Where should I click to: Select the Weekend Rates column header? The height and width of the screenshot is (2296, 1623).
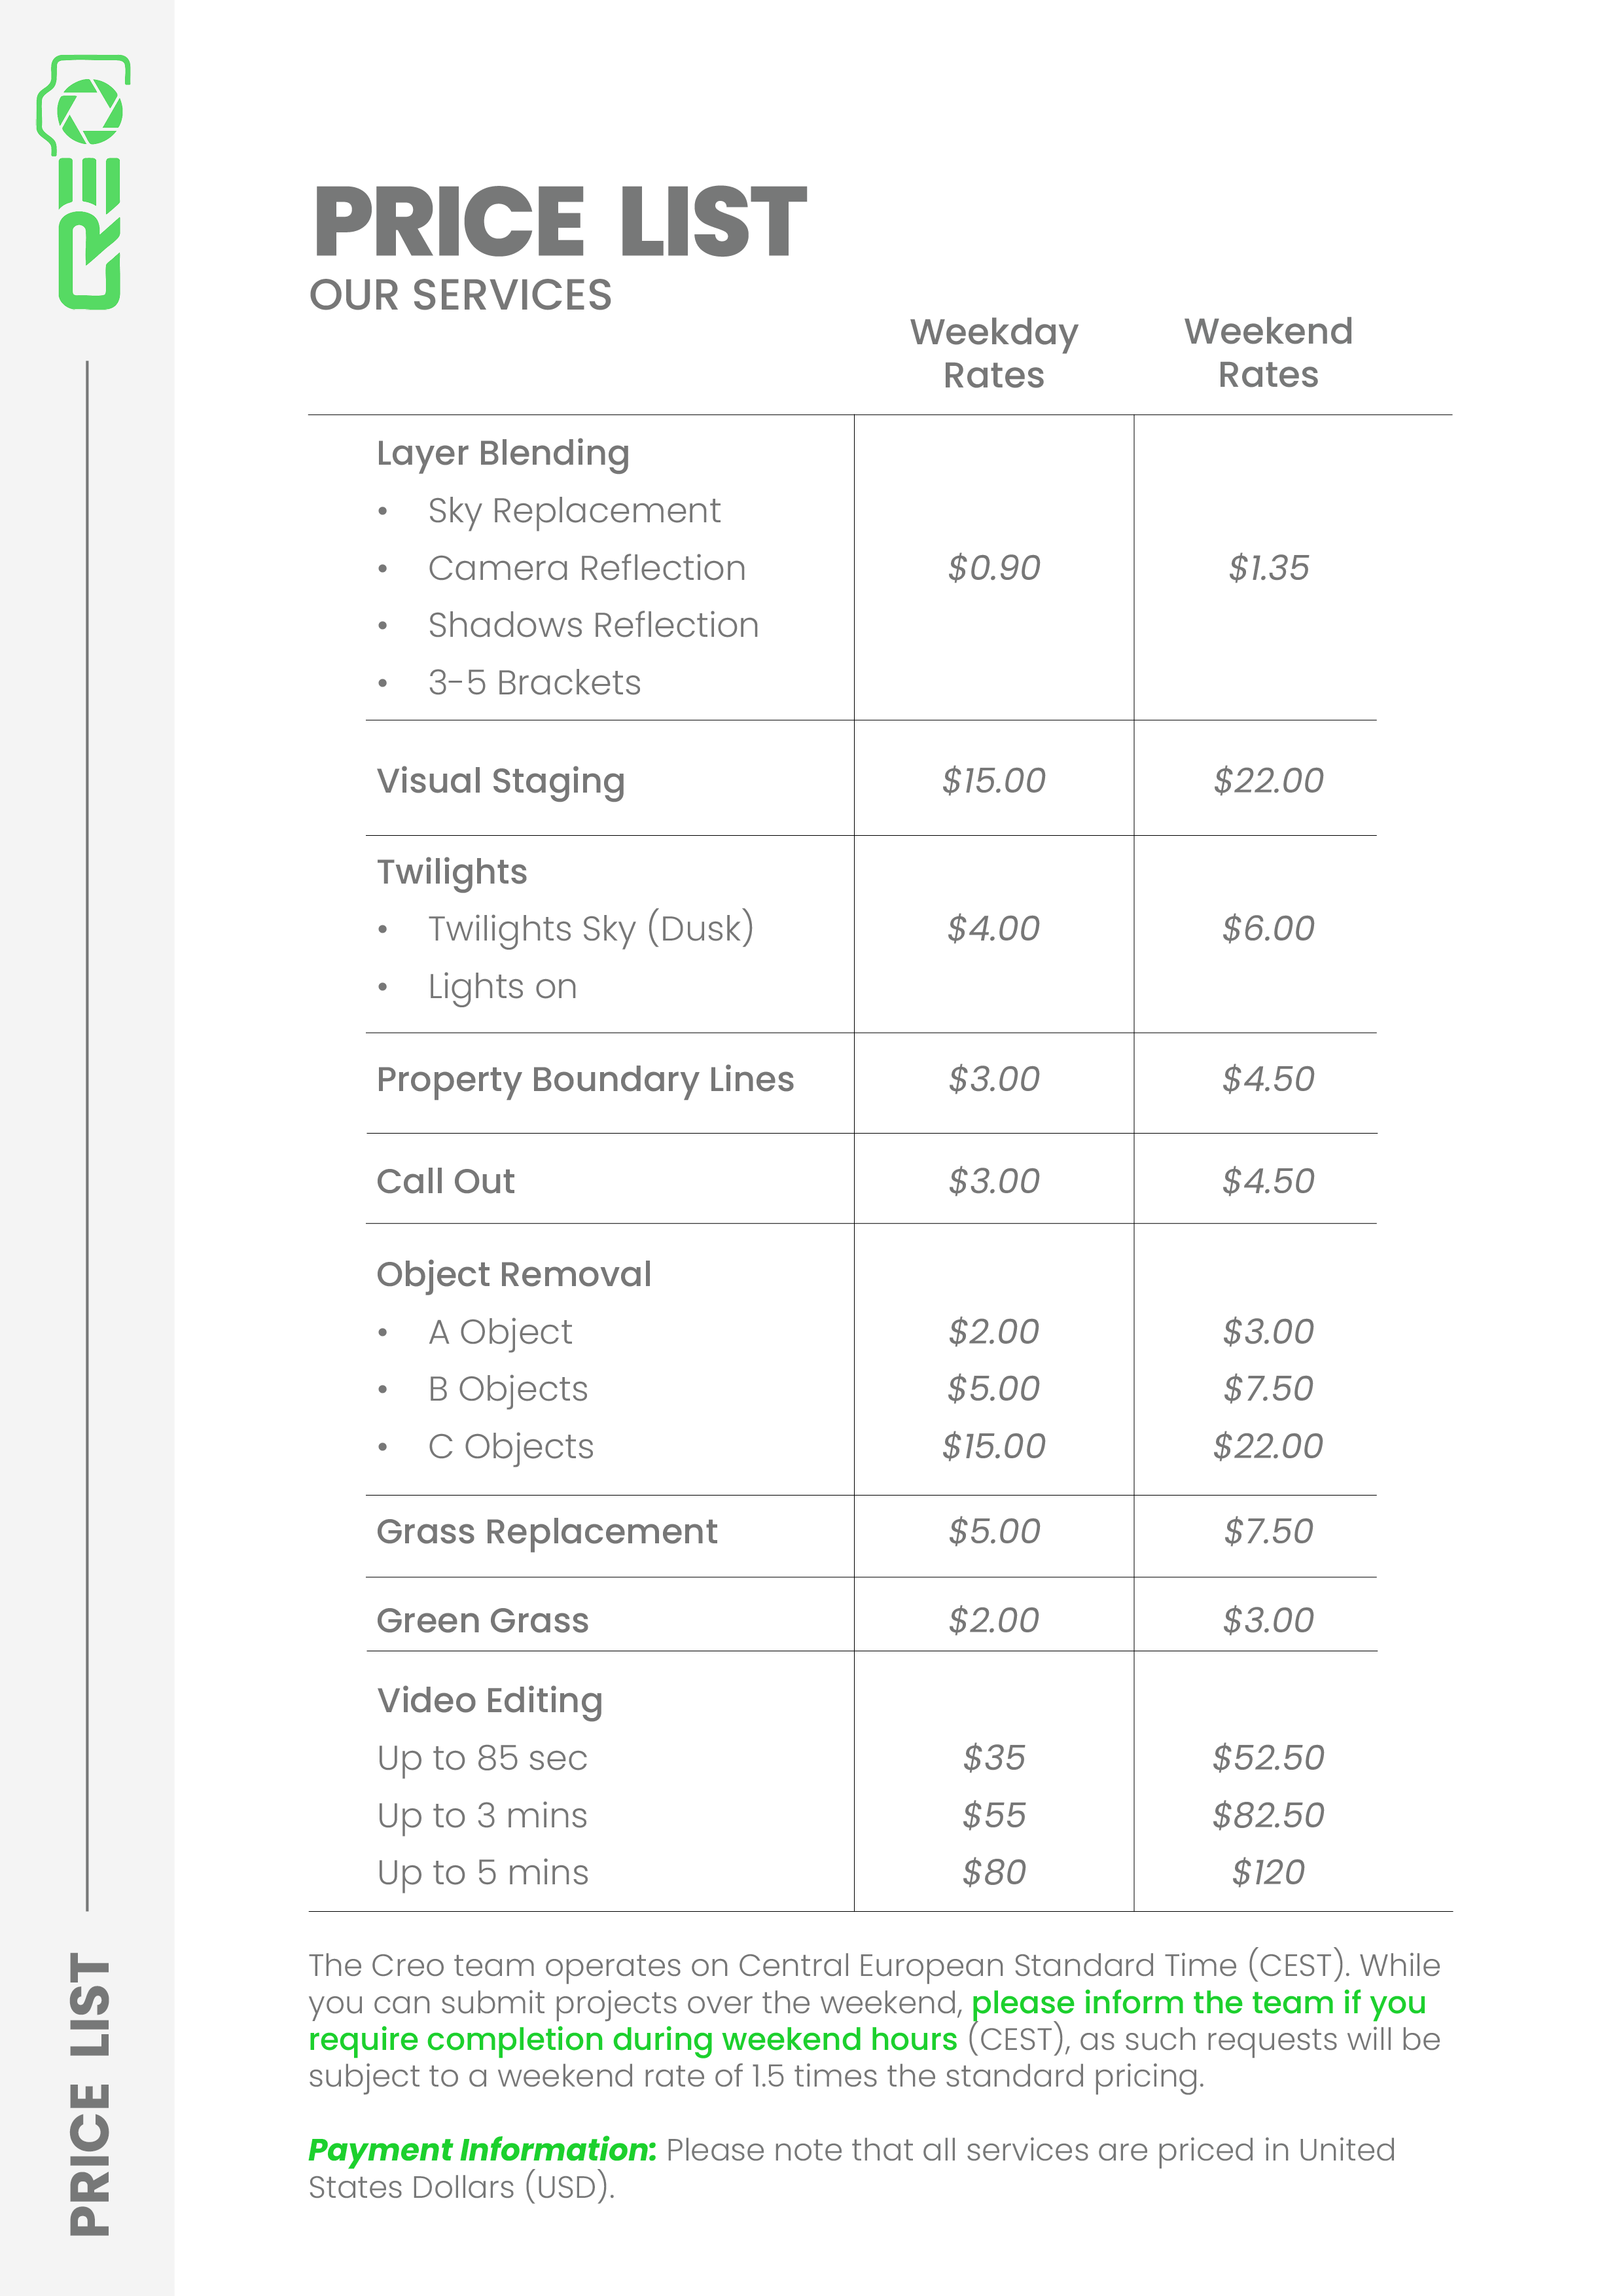click(x=1267, y=353)
